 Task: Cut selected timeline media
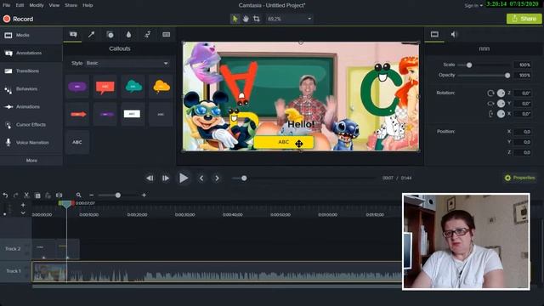[x=26, y=195]
